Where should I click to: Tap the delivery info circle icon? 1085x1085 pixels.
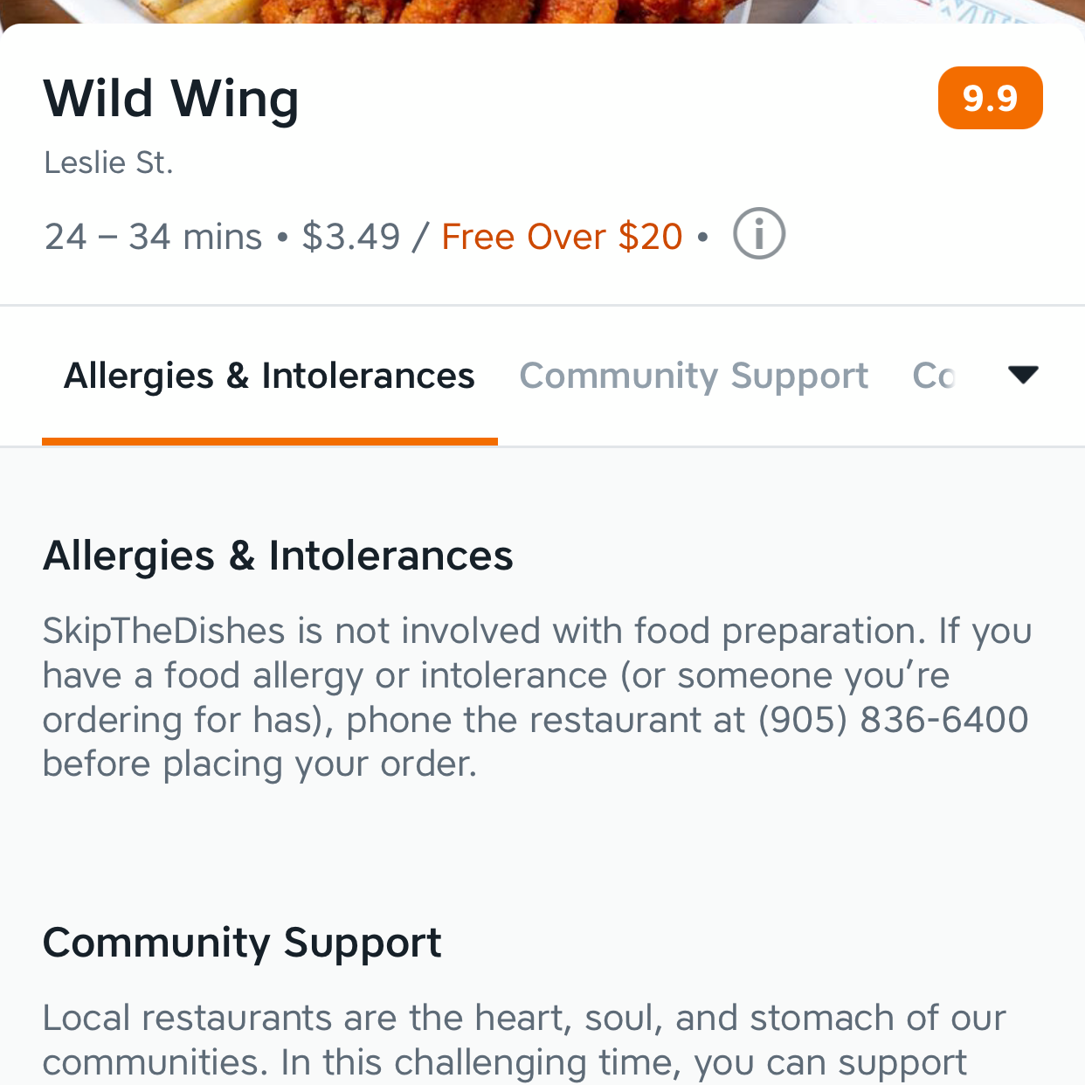(x=758, y=234)
